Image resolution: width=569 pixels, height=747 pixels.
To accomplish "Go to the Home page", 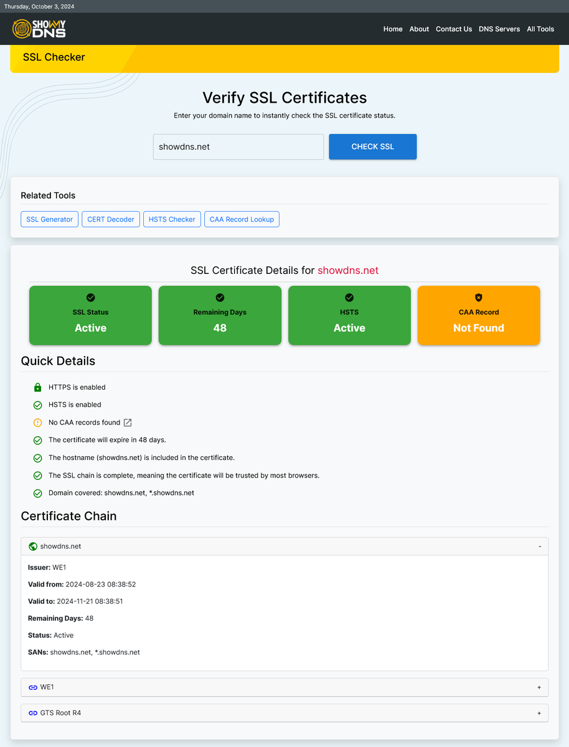I will (393, 29).
